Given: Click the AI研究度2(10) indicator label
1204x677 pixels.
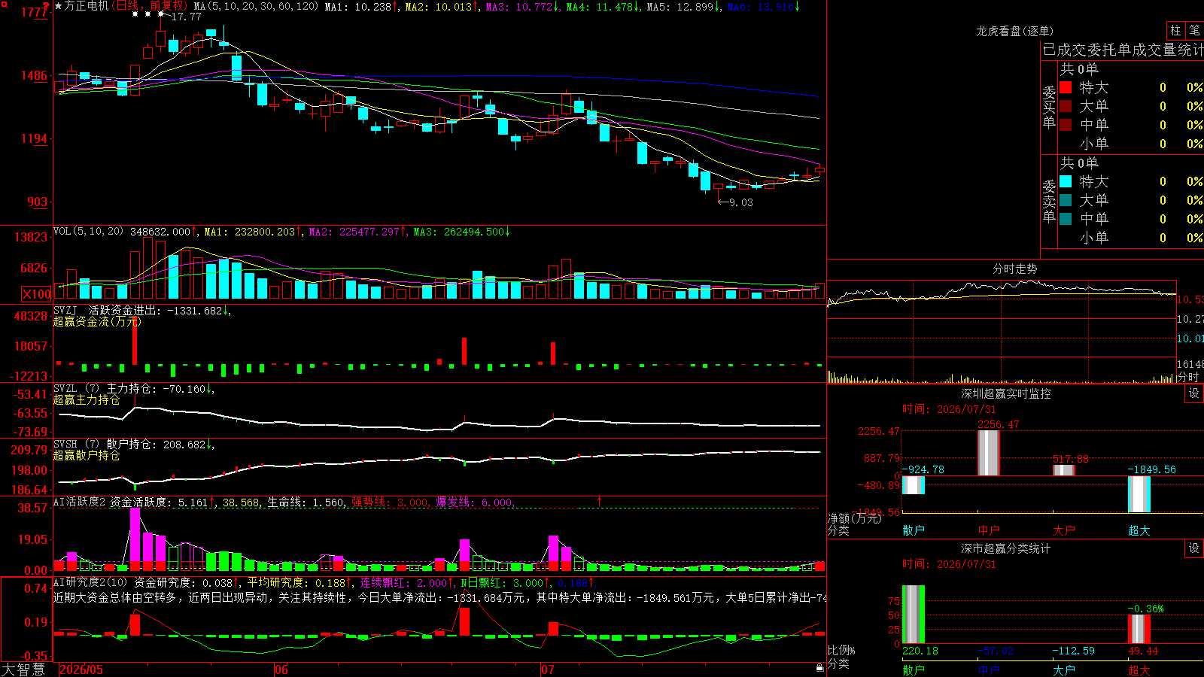Looking at the screenshot, I should [91, 582].
